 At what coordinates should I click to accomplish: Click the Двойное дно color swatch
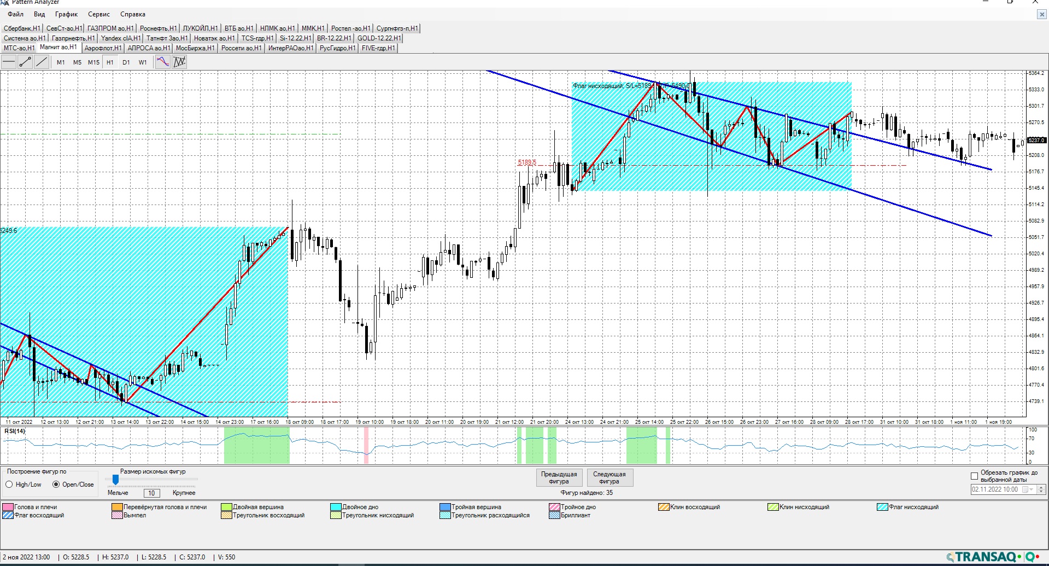point(336,507)
